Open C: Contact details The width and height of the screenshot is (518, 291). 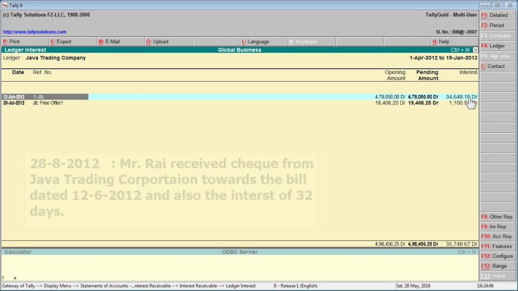(x=498, y=66)
